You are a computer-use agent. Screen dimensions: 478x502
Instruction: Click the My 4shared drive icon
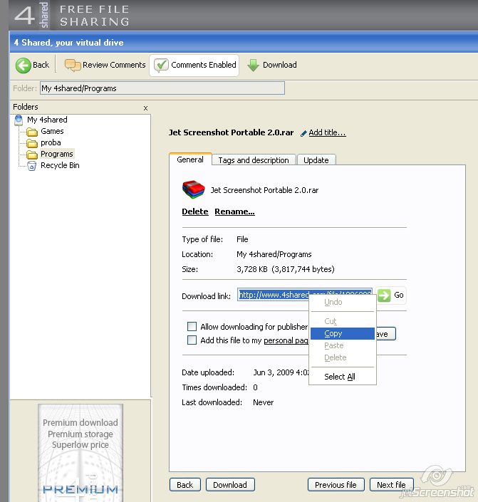tap(19, 120)
